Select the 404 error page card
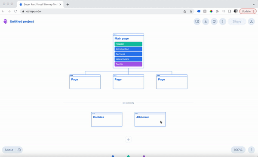This screenshot has width=258, height=157. [150, 120]
